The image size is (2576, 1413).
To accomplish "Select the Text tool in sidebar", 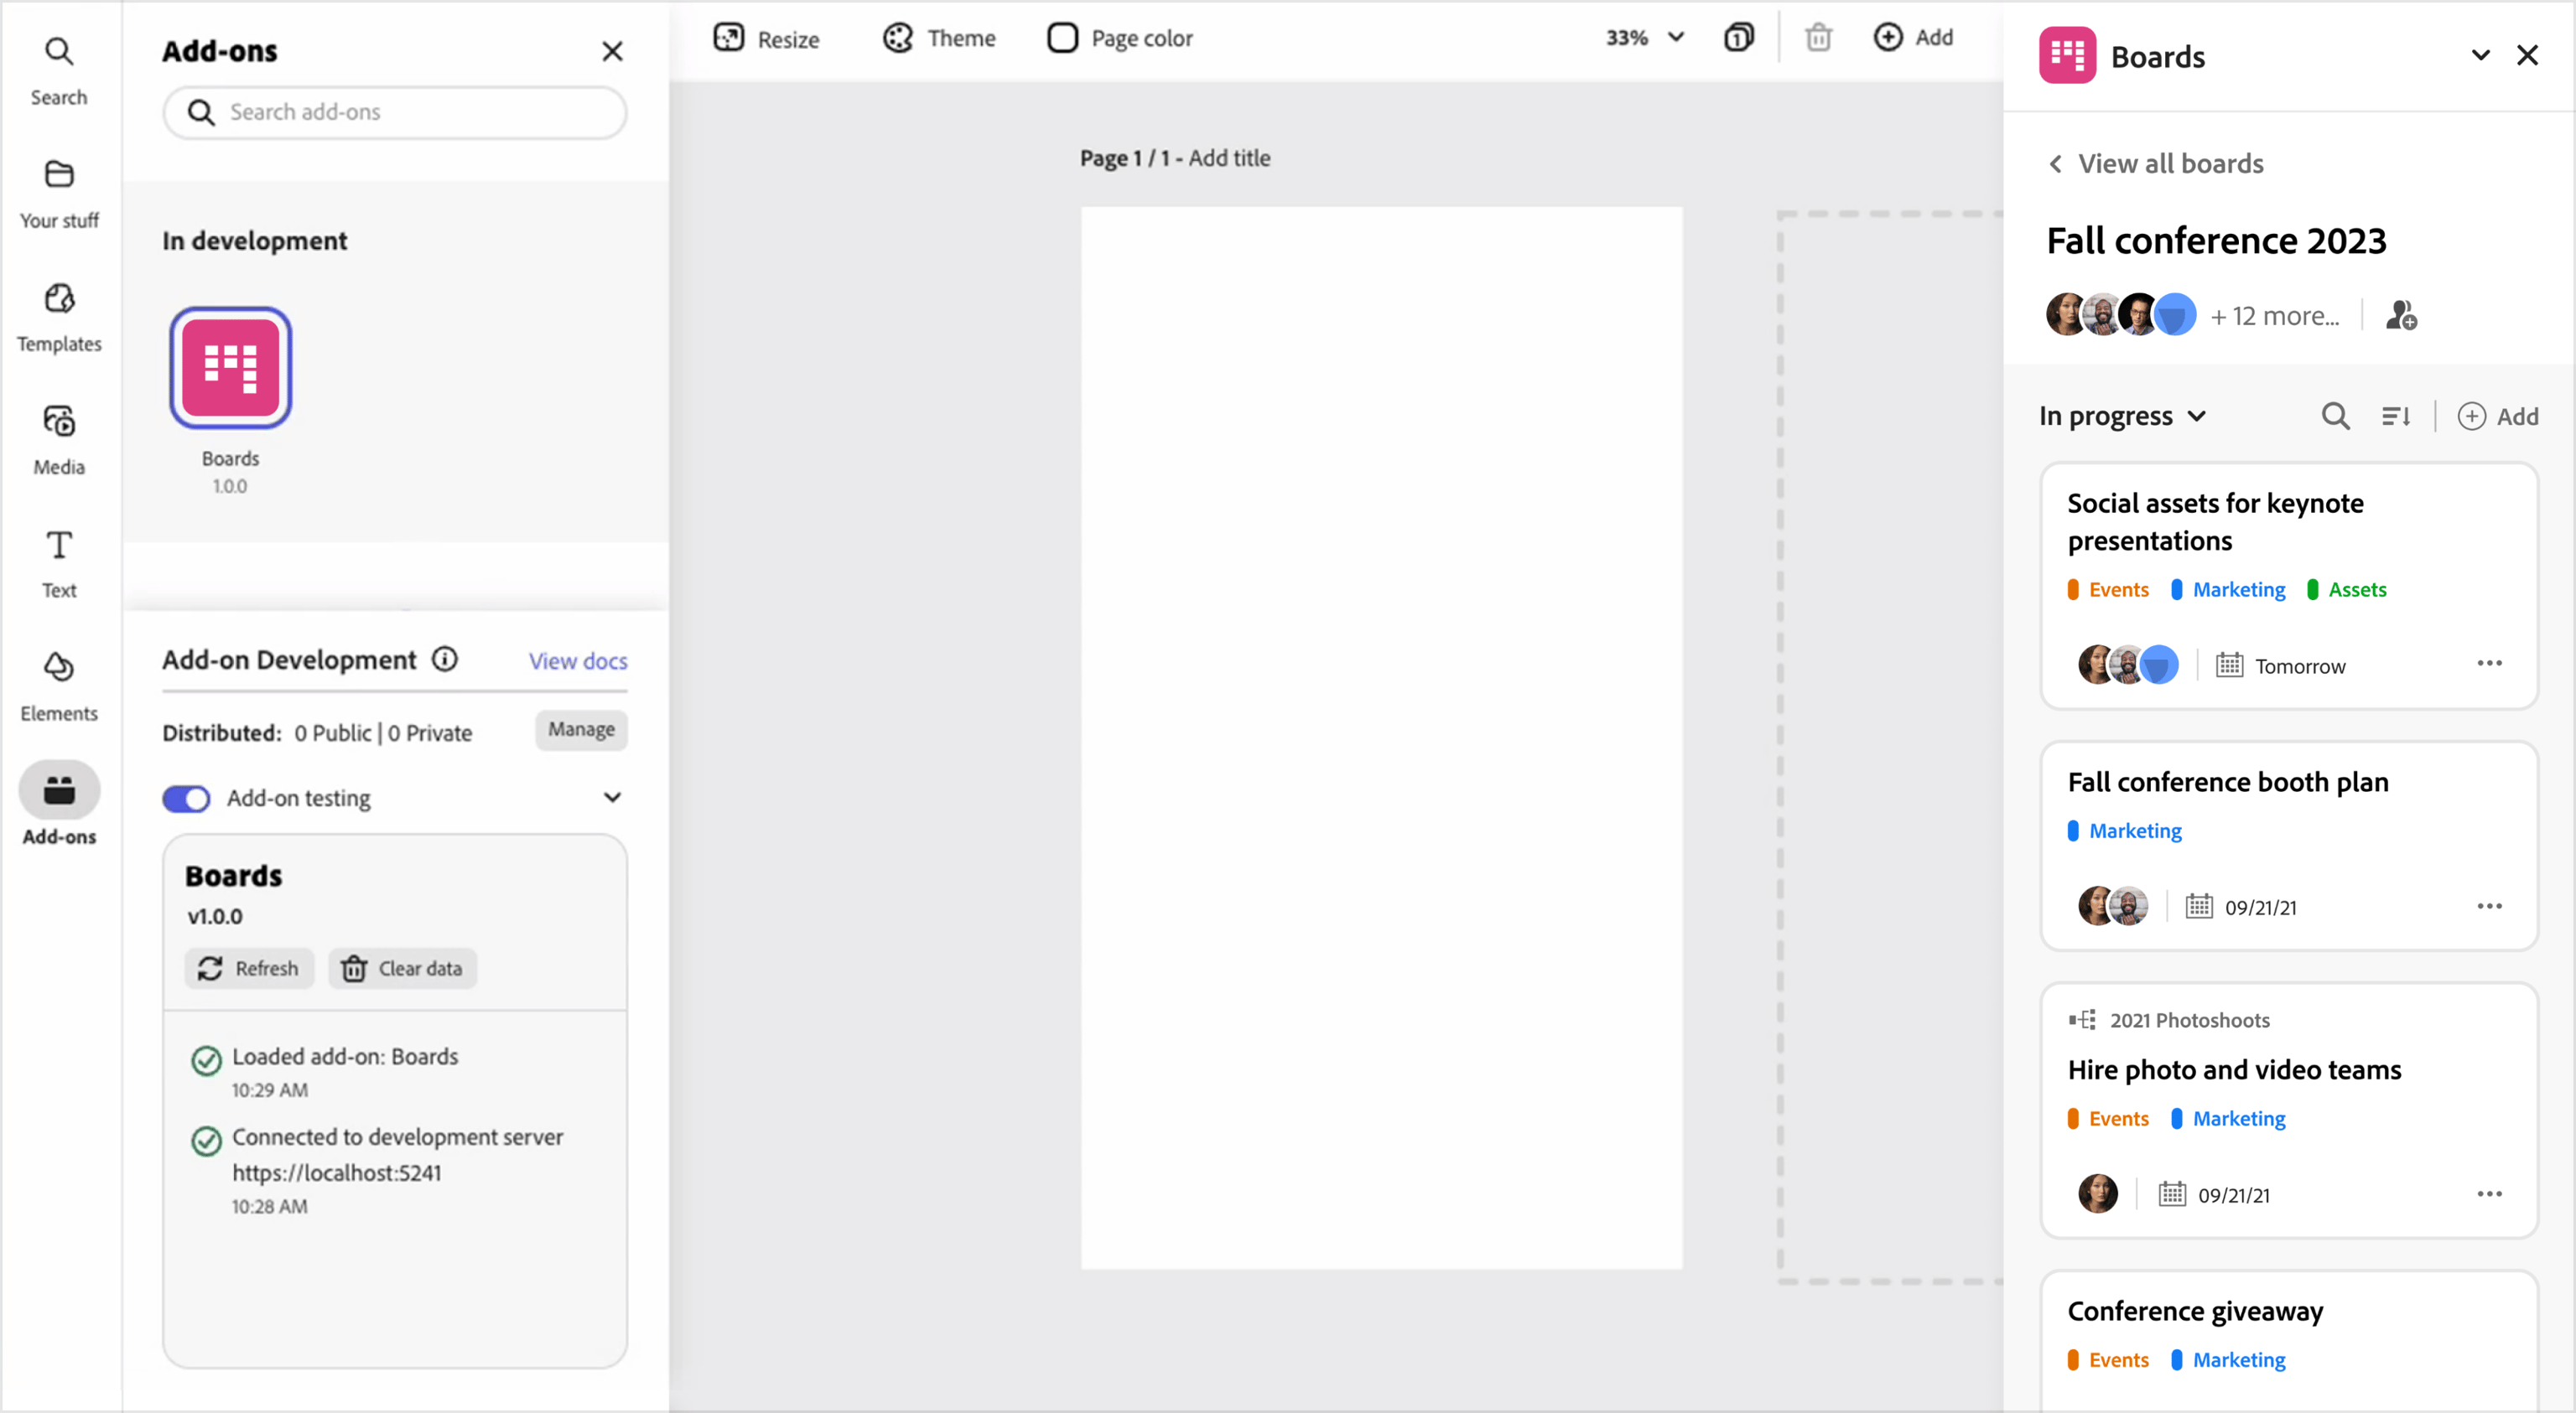I will 59,565.
